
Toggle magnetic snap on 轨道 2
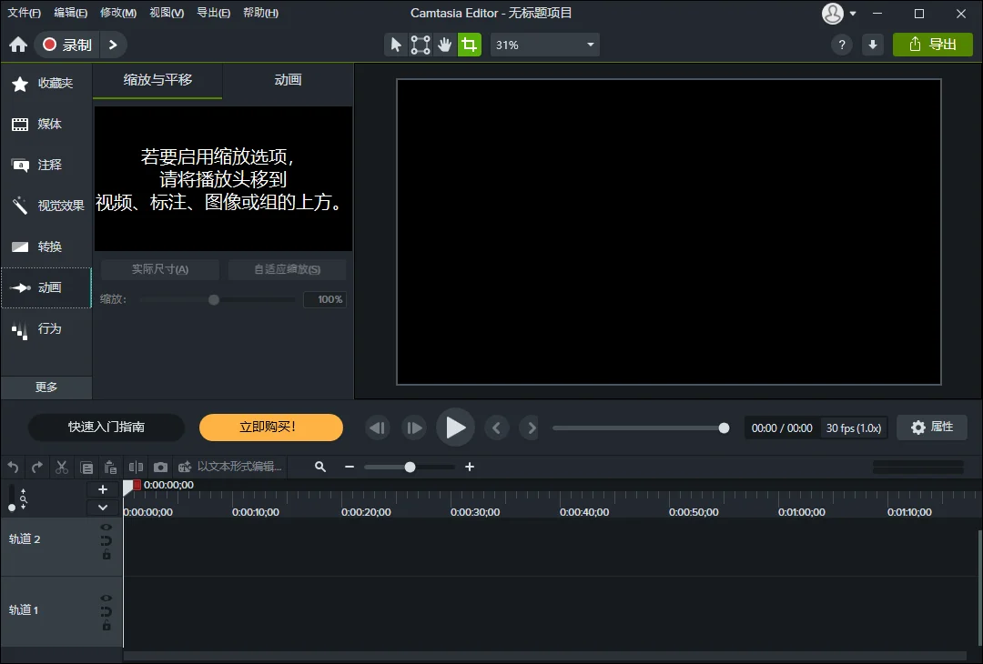106,540
